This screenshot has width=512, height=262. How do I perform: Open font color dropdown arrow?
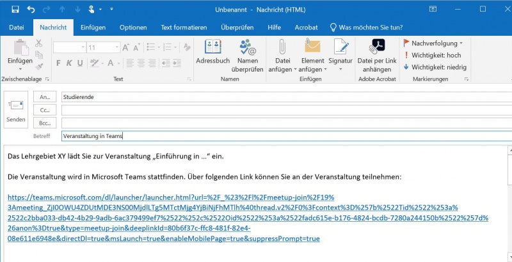119,63
